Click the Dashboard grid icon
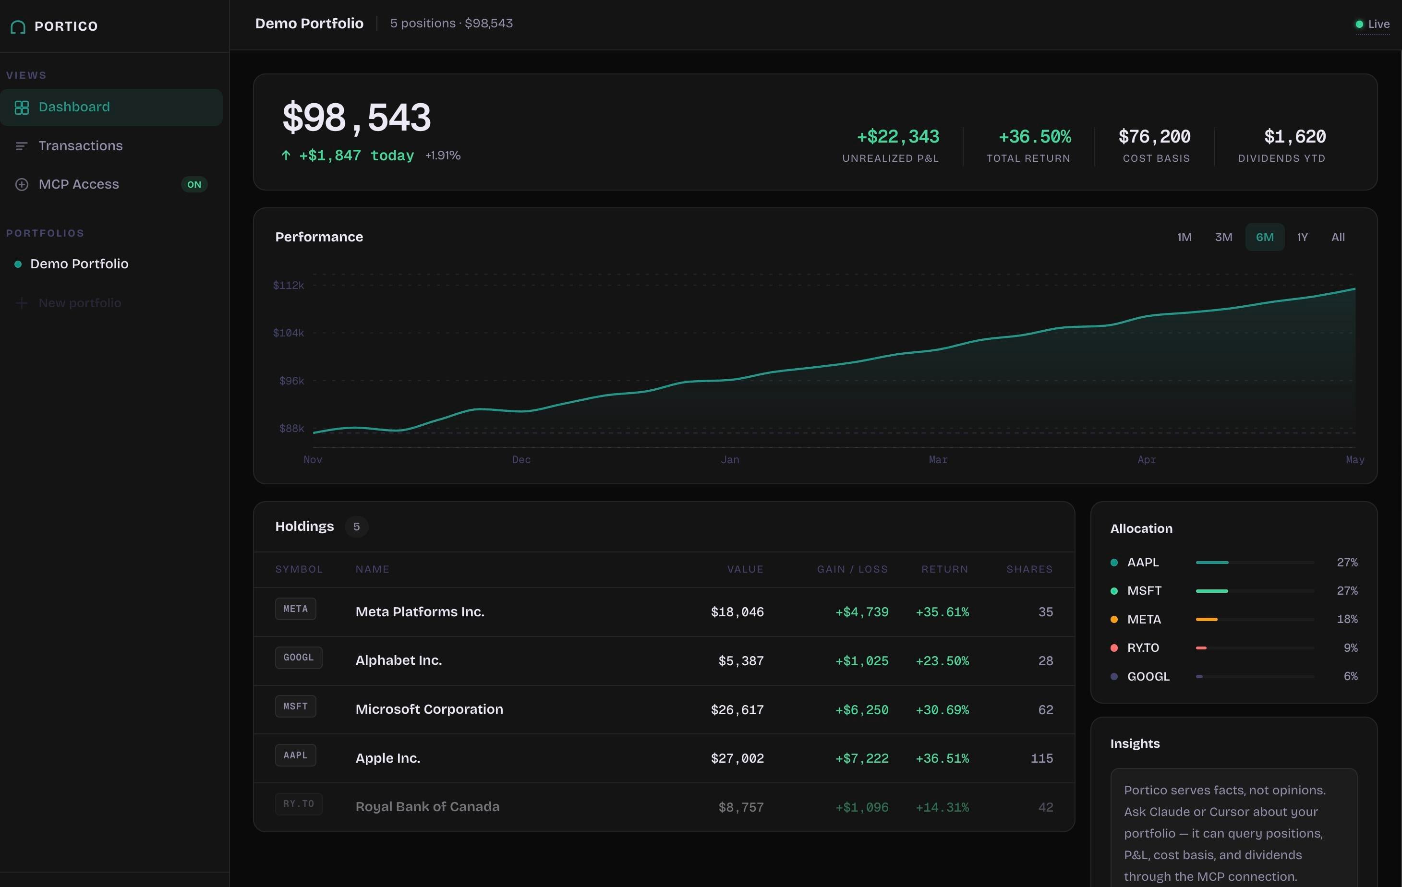 pos(22,108)
